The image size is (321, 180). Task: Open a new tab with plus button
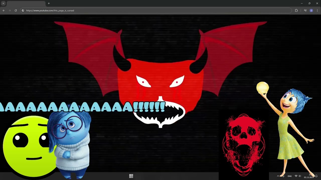coord(49,3)
